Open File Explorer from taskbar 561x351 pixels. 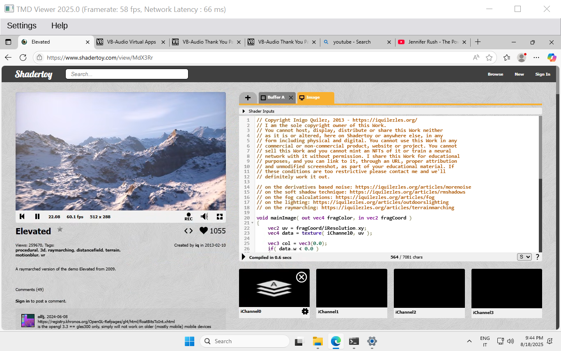(317, 341)
